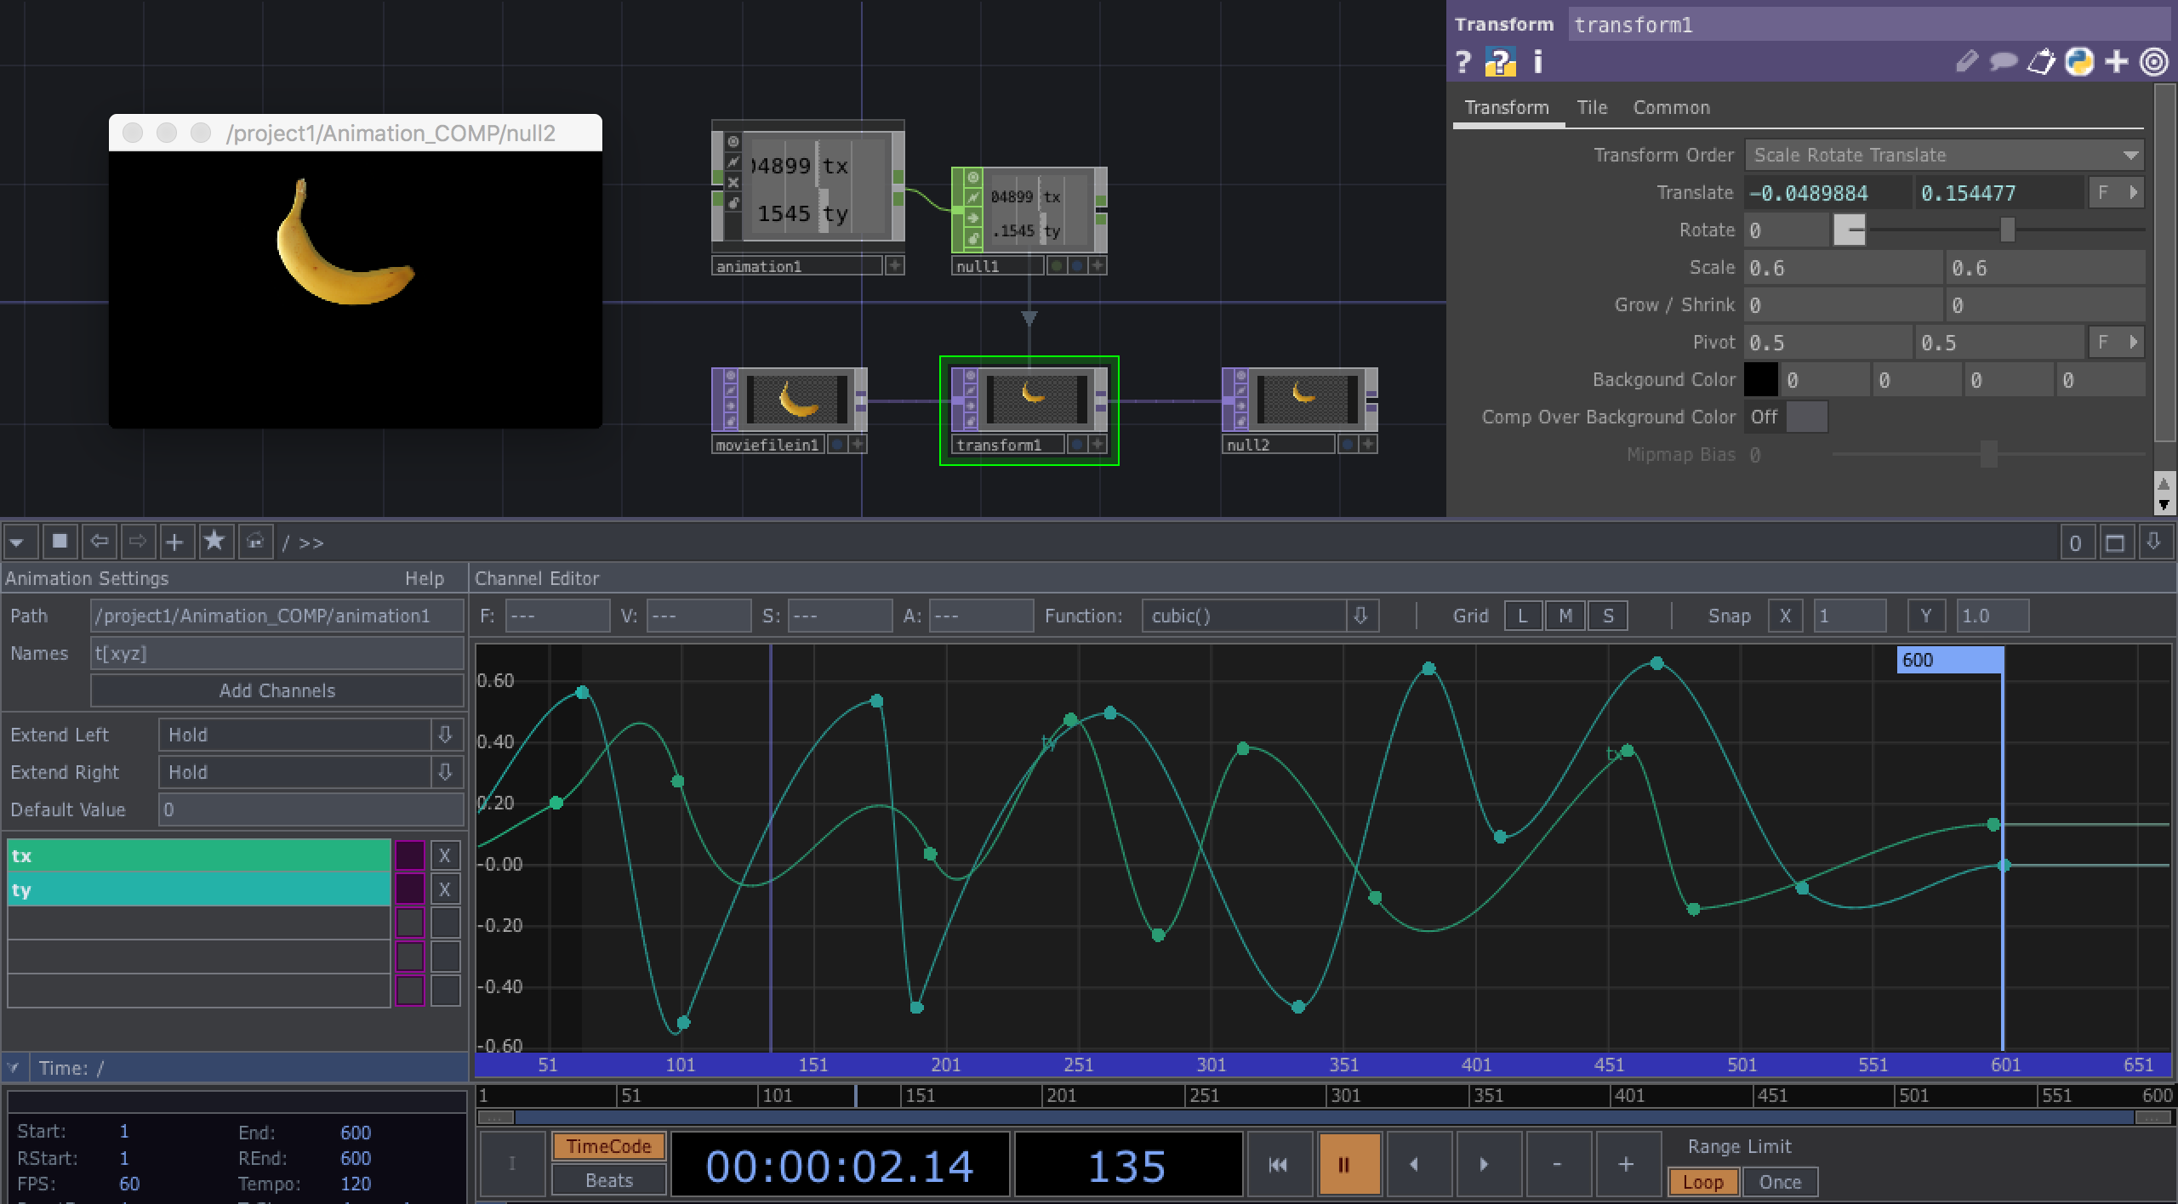Click the Python icon in the parameter dialog header
Image resolution: width=2178 pixels, height=1204 pixels.
tap(2079, 60)
